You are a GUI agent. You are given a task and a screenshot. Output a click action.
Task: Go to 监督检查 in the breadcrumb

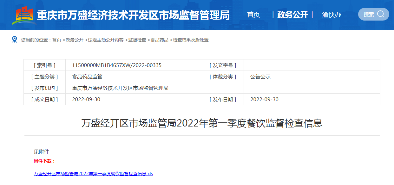pos(137,40)
